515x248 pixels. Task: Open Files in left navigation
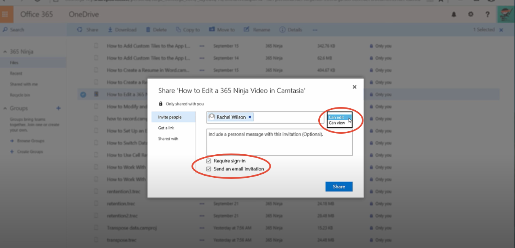pos(33,63)
